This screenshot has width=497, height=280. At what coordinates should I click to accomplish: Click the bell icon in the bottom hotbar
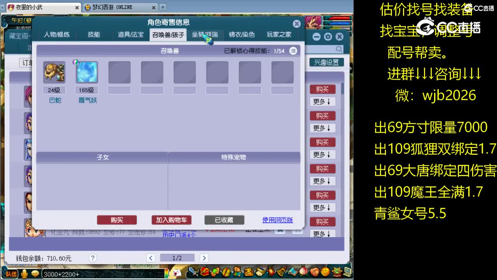pyautogui.click(x=281, y=273)
